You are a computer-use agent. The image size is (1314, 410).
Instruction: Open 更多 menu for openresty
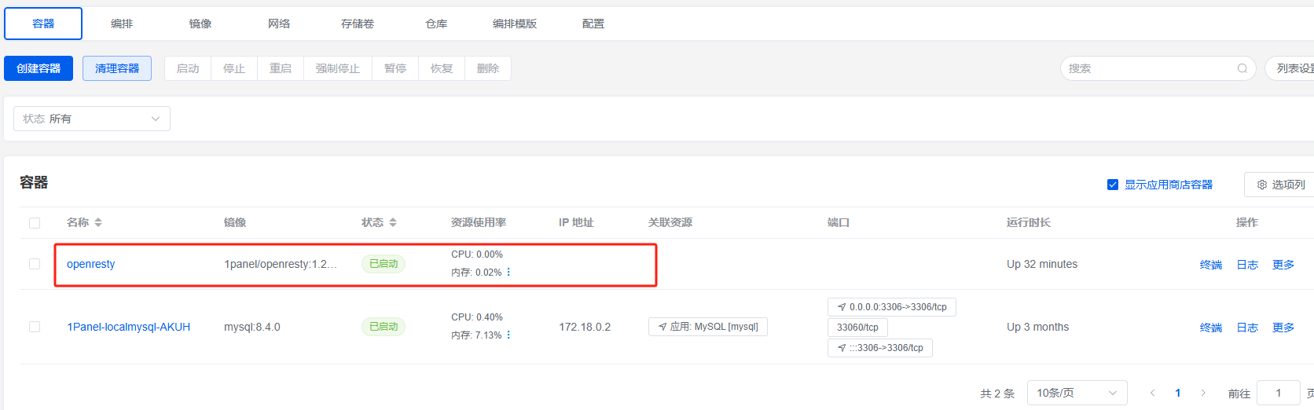[1283, 265]
